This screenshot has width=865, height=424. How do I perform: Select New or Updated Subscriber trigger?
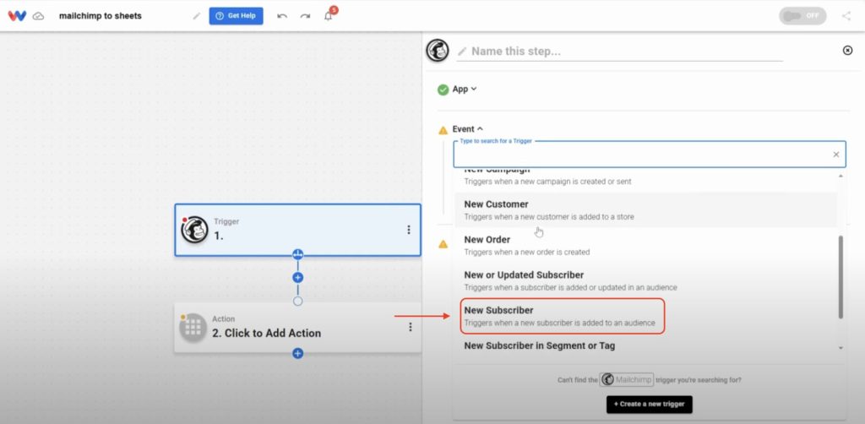click(x=645, y=280)
